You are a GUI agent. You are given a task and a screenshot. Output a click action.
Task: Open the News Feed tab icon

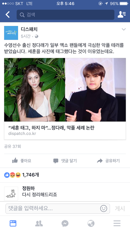pyautogui.click(x=13, y=223)
